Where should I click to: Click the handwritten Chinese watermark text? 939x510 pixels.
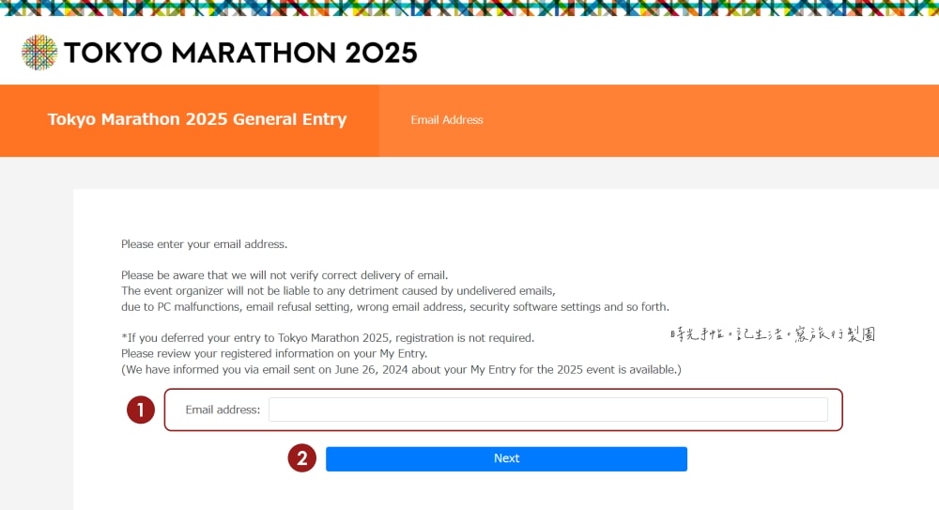coord(773,334)
